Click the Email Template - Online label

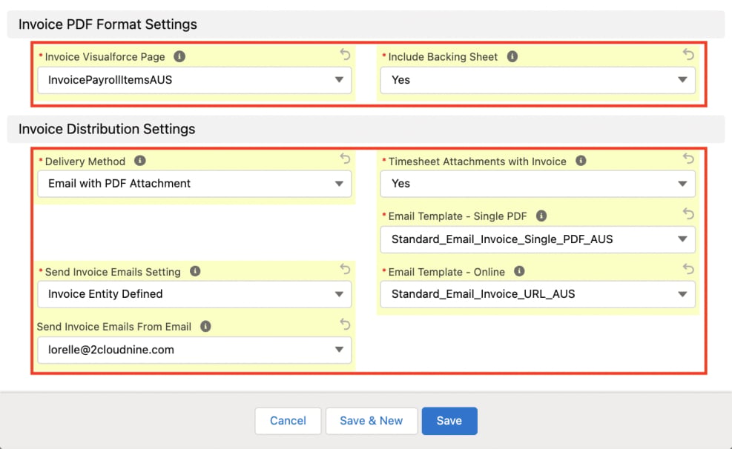pos(446,272)
